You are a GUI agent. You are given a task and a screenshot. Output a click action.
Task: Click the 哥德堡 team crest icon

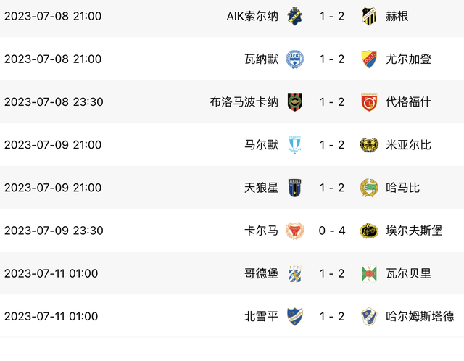(x=294, y=273)
